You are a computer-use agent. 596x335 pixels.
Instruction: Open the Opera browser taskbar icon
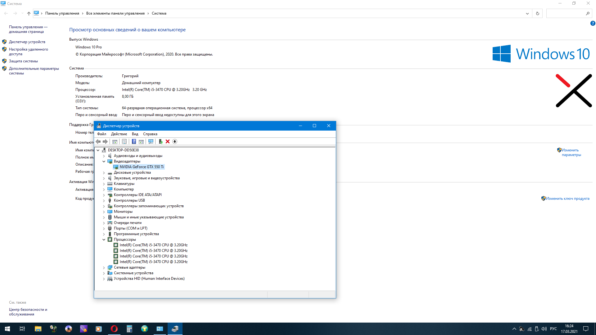click(114, 329)
